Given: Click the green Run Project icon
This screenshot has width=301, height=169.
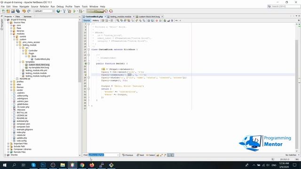Looking at the screenshot, I should [74, 11].
